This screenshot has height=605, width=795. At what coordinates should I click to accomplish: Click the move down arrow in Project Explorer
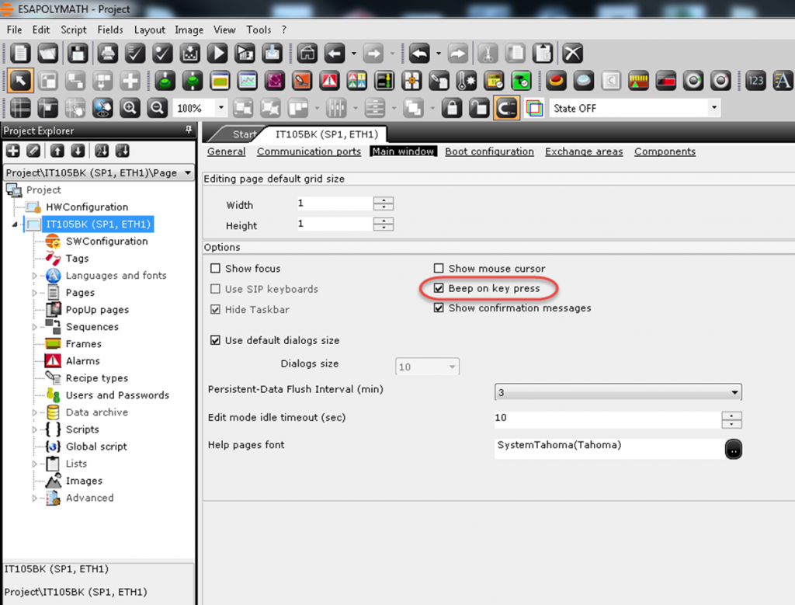coord(78,151)
